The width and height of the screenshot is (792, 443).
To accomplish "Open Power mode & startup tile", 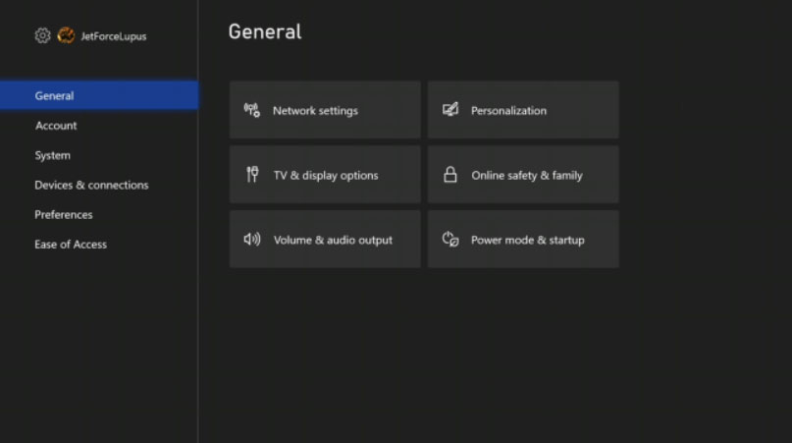I will (523, 240).
